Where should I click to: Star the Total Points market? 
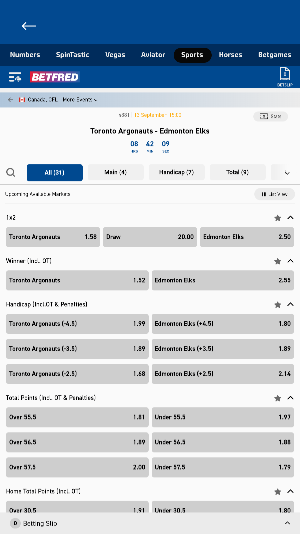[x=278, y=398]
